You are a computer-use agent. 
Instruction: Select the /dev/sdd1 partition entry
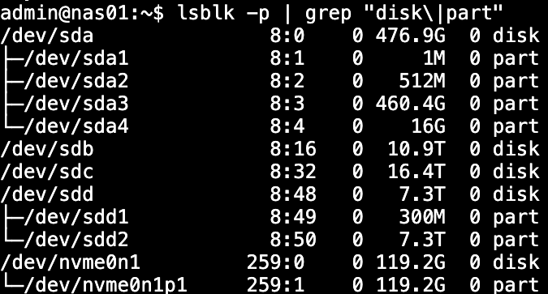pos(76,217)
